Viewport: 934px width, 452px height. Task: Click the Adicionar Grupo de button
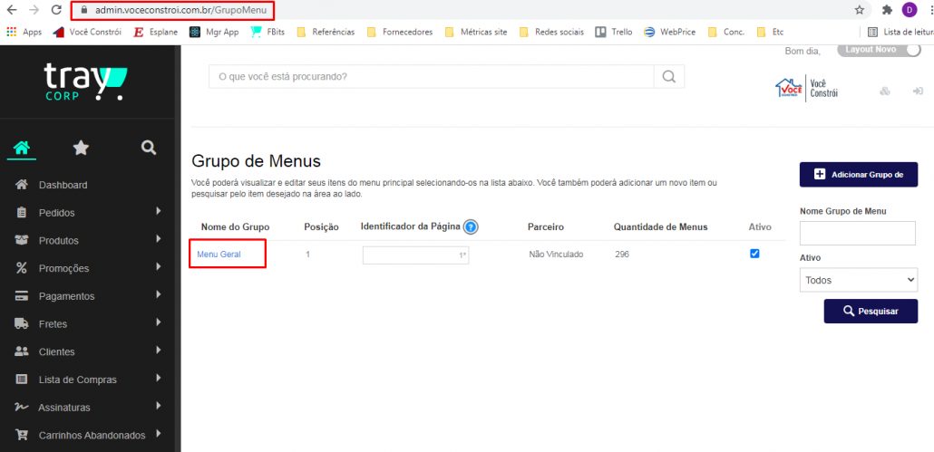coord(858,174)
